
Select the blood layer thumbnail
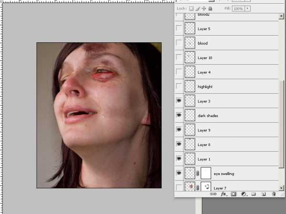click(x=190, y=43)
